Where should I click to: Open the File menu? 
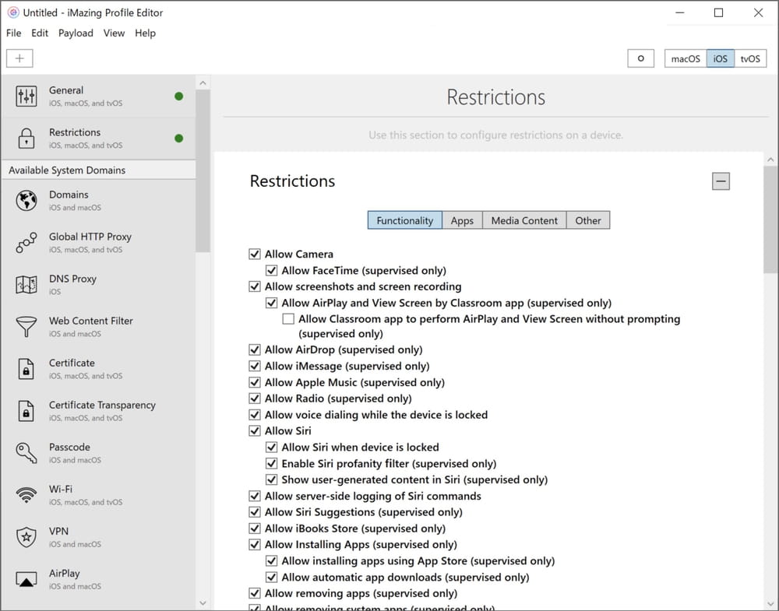click(x=13, y=33)
